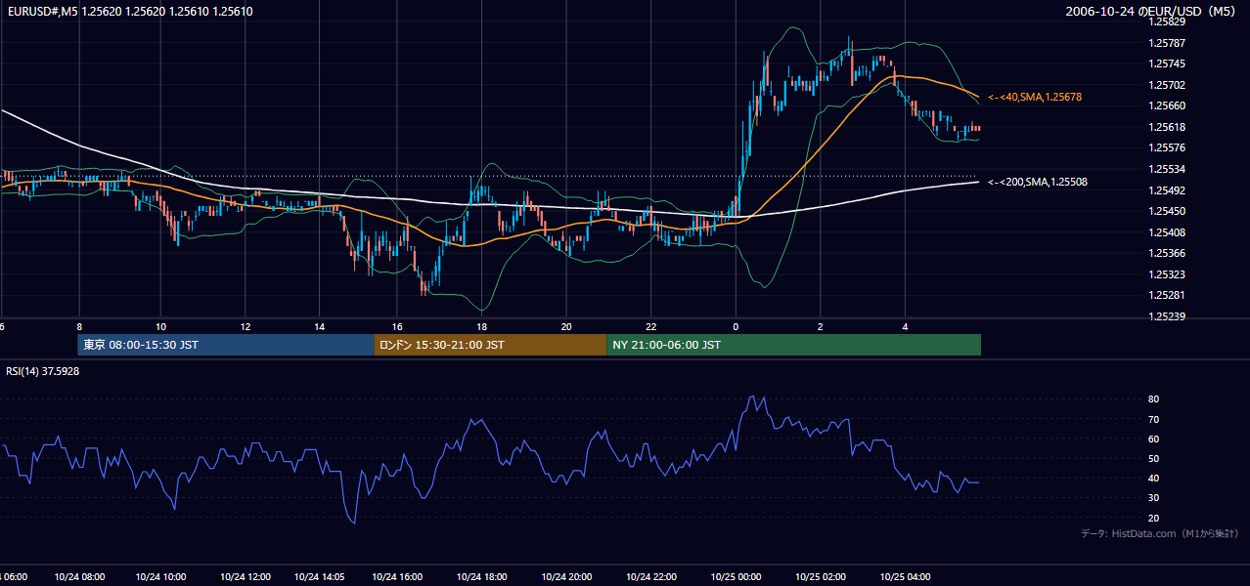Screen dimensions: 1250x586
Task: Click hour label 8 under the price chart
Action: (79, 327)
